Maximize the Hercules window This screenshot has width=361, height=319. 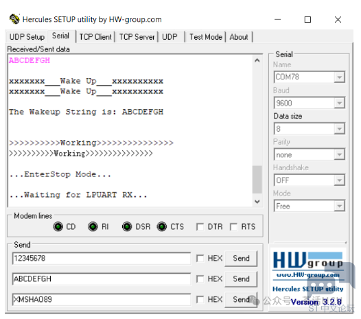tap(307, 20)
